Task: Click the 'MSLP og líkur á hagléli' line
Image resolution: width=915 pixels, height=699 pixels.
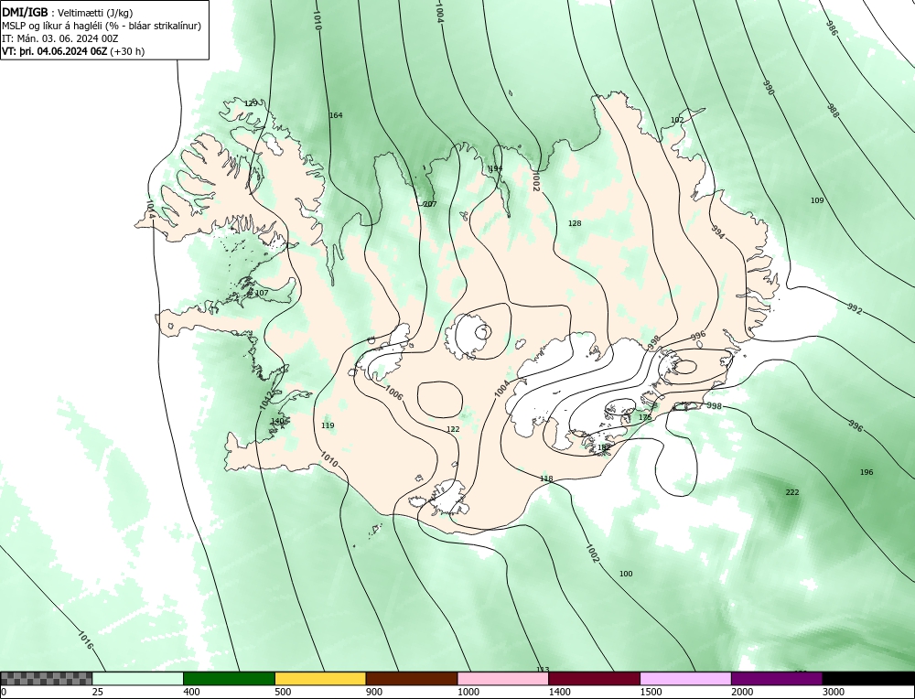Action: pyautogui.click(x=102, y=26)
